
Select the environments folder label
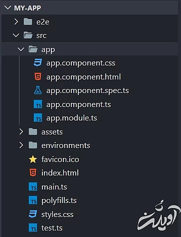(x=66, y=145)
